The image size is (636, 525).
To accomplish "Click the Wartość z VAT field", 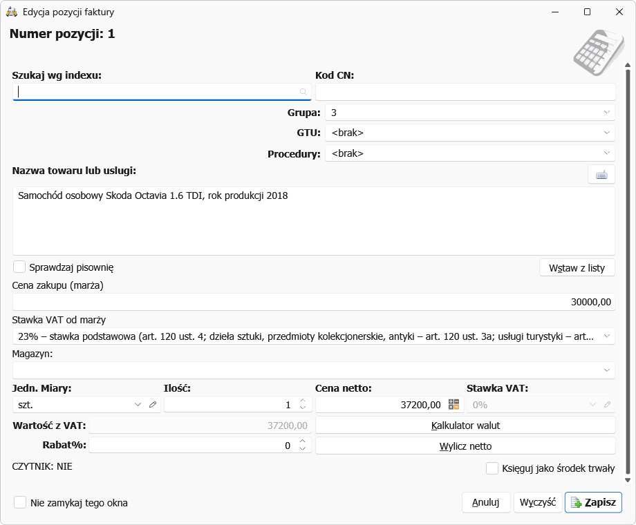I will tap(200, 426).
